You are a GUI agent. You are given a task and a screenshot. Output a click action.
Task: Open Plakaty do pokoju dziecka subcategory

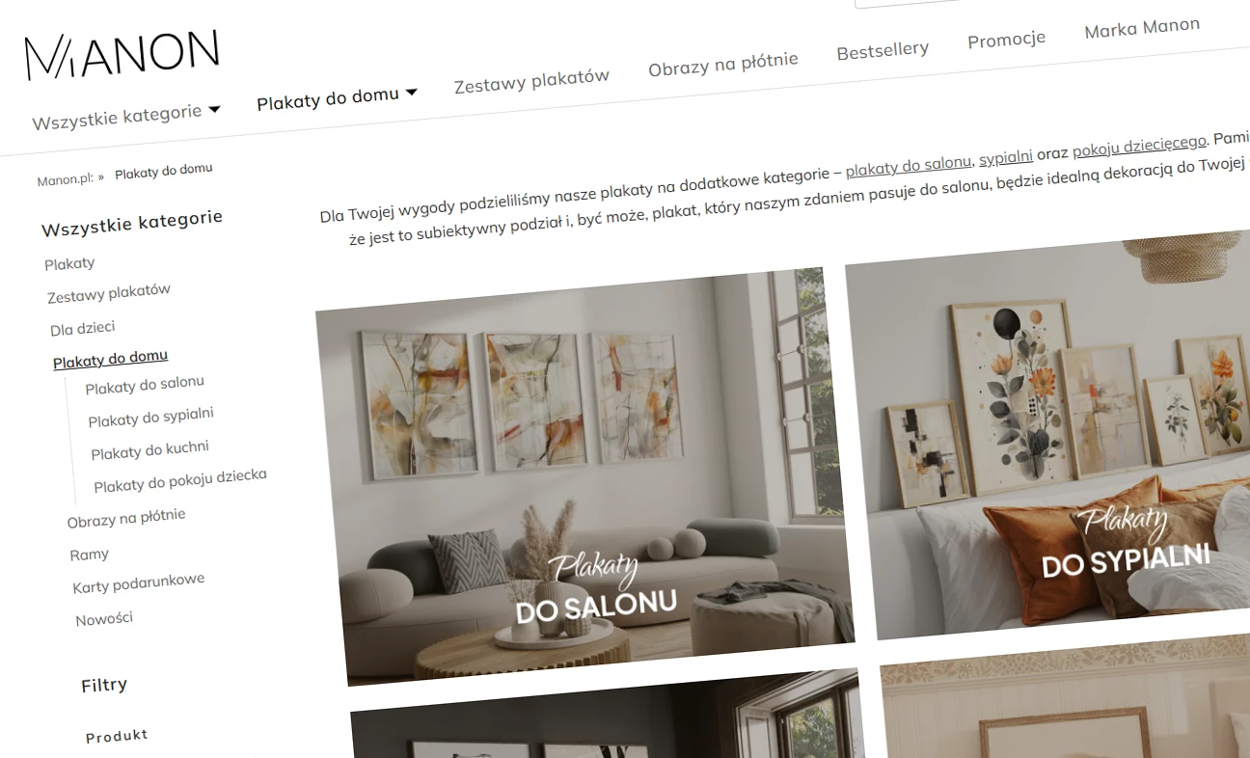180,480
